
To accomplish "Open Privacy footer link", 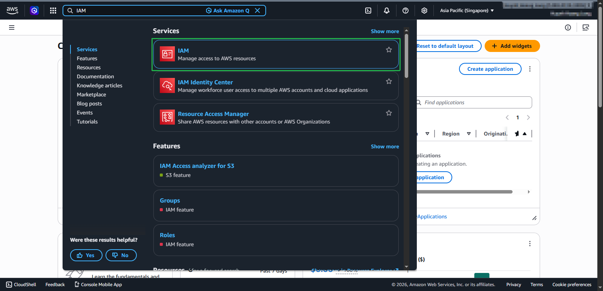I will (514, 285).
